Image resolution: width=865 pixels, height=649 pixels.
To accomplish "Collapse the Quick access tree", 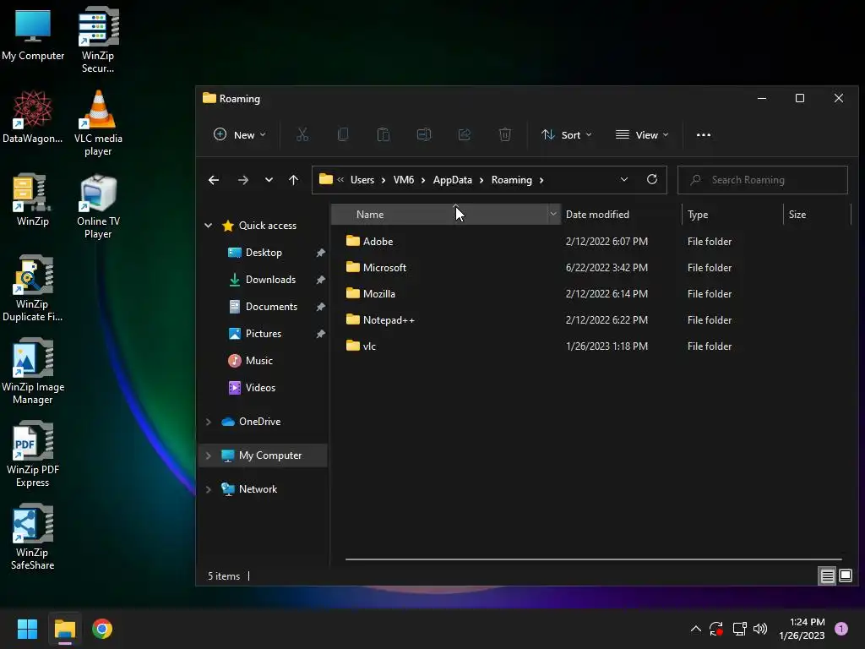I will pyautogui.click(x=209, y=225).
